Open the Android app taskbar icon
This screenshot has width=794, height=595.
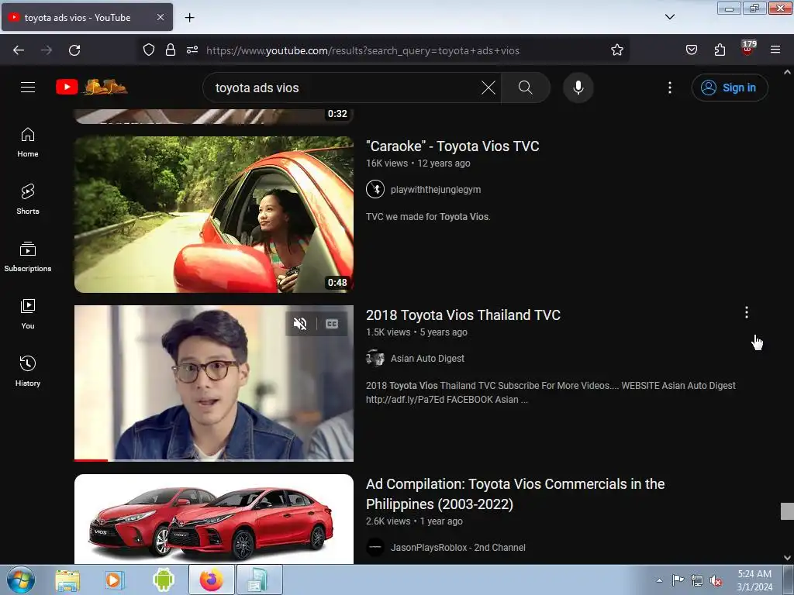point(163,580)
